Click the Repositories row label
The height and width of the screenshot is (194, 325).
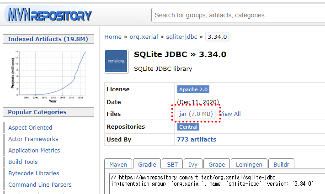tap(126, 127)
